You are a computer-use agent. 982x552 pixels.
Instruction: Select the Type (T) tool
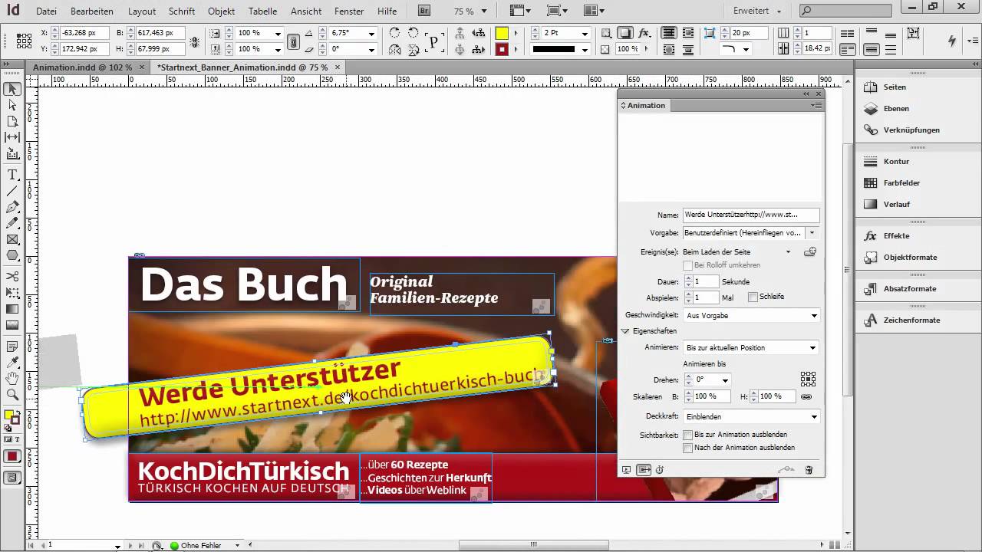pos(12,176)
